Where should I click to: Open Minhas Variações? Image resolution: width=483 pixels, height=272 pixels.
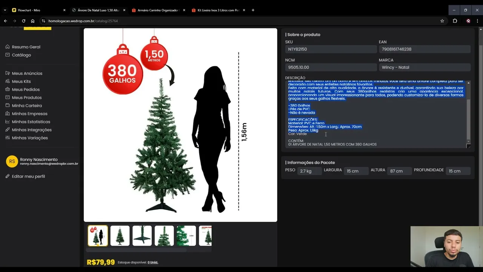30,138
